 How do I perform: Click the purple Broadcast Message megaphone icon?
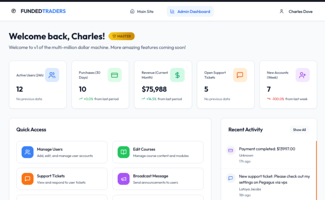(x=124, y=179)
